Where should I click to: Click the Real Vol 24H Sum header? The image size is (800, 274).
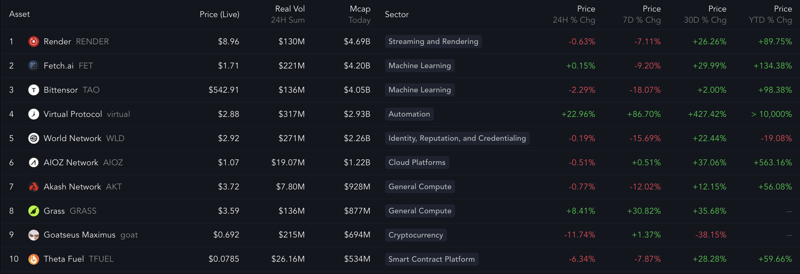coord(288,14)
